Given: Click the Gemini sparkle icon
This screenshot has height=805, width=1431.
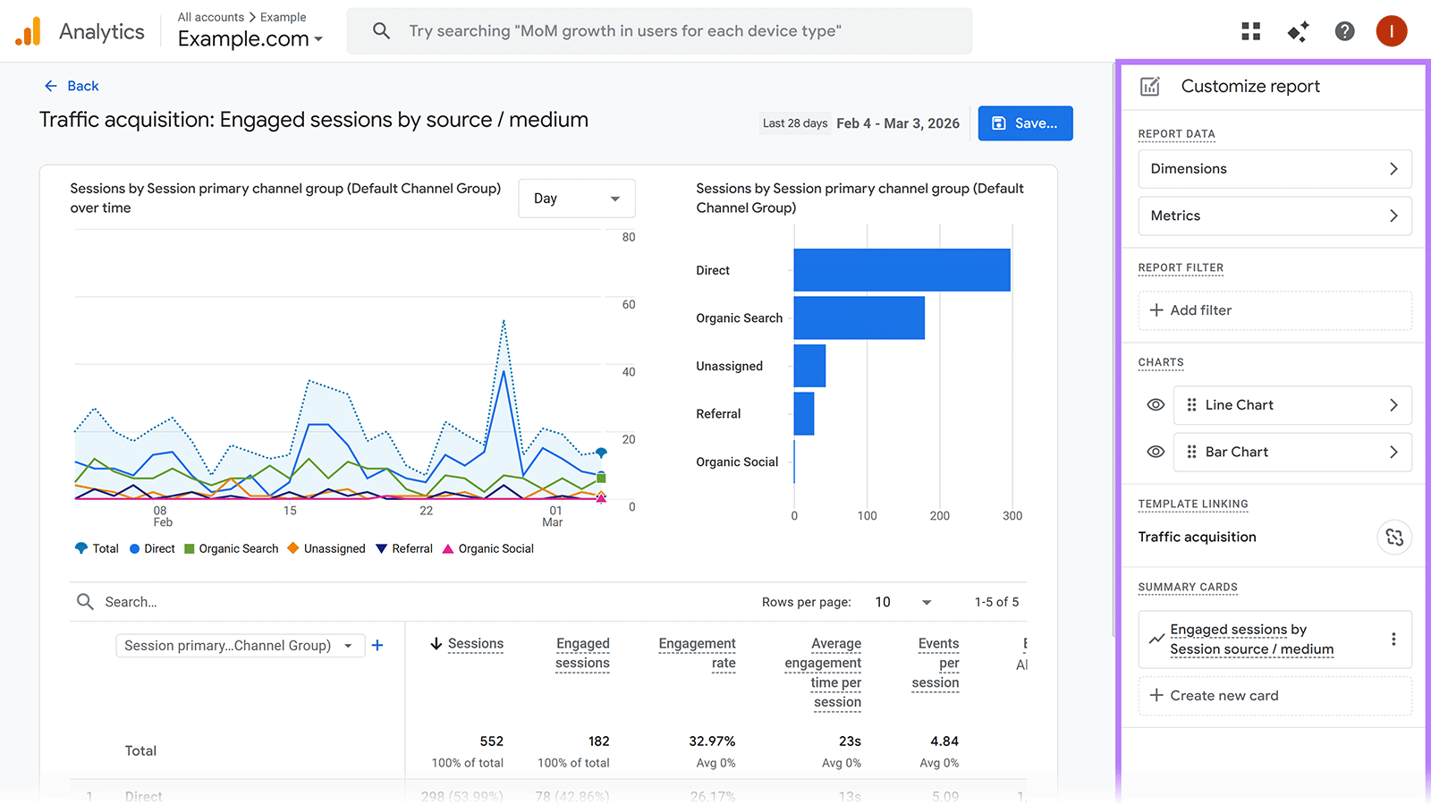Looking at the screenshot, I should [x=1298, y=30].
